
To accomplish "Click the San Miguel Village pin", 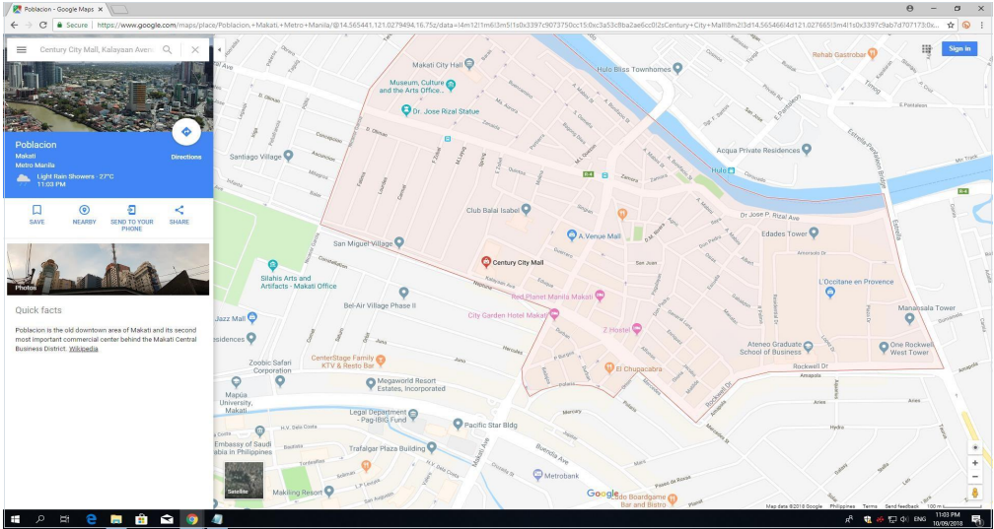I will click(x=398, y=242).
